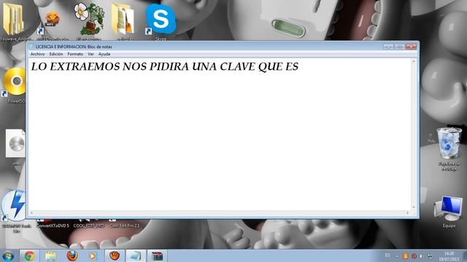Open the disc image file on the desktop
Screen dimensions: 467x262
[x=15, y=147]
